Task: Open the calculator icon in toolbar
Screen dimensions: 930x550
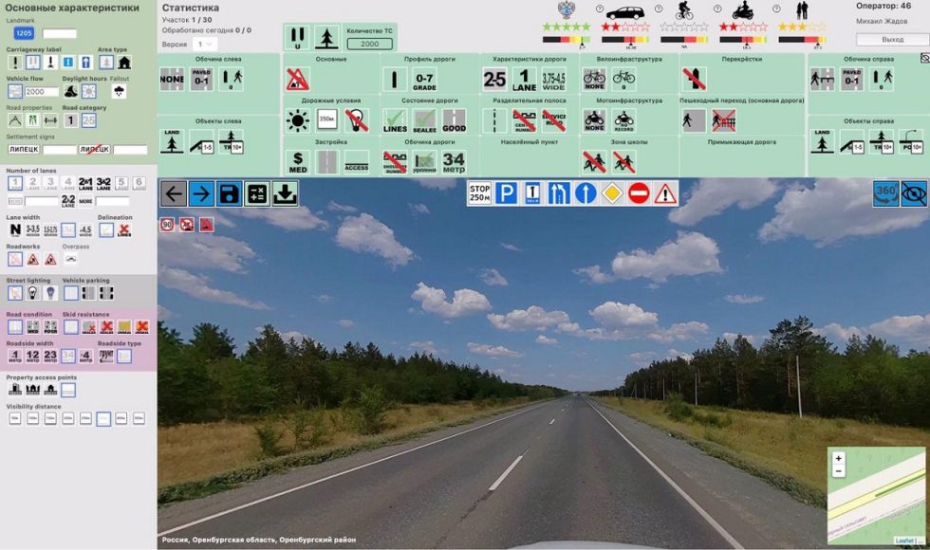Action: pyautogui.click(x=256, y=193)
